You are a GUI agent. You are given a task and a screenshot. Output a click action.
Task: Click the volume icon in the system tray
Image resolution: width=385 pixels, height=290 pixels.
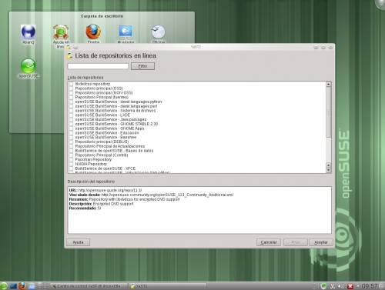click(x=340, y=286)
